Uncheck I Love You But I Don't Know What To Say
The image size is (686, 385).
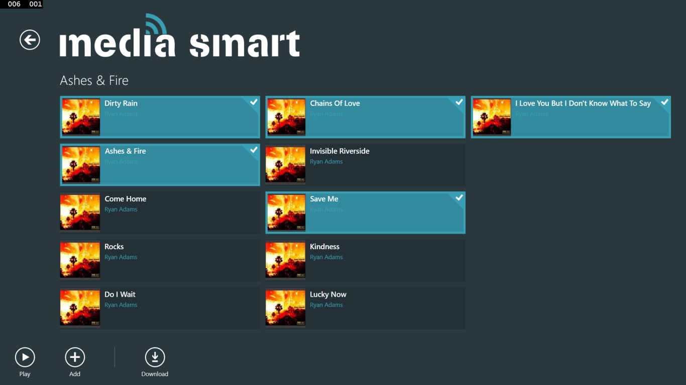664,102
